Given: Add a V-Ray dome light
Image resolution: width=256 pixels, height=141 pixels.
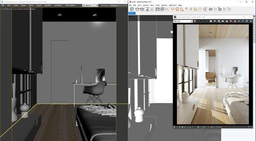Looking at the screenshot, I should click(x=196, y=9).
